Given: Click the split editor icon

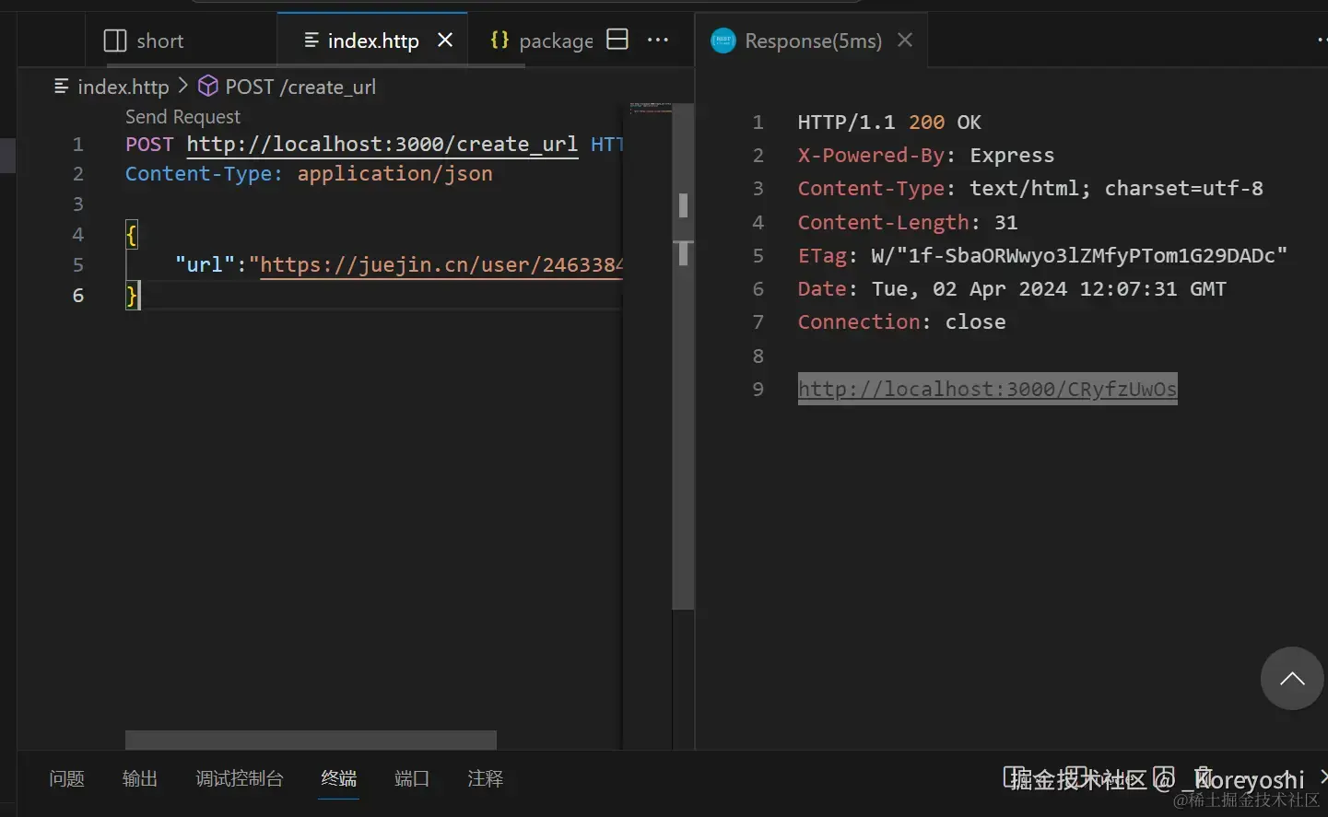Looking at the screenshot, I should click(617, 40).
